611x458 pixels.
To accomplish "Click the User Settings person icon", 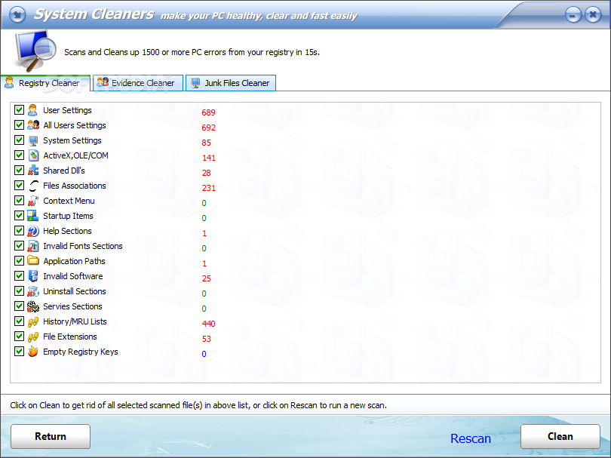I will point(32,110).
